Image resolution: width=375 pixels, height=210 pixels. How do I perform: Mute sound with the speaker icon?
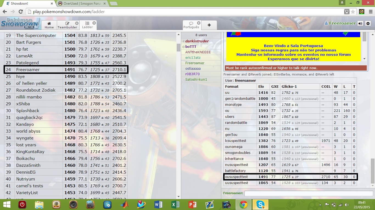[360, 24]
